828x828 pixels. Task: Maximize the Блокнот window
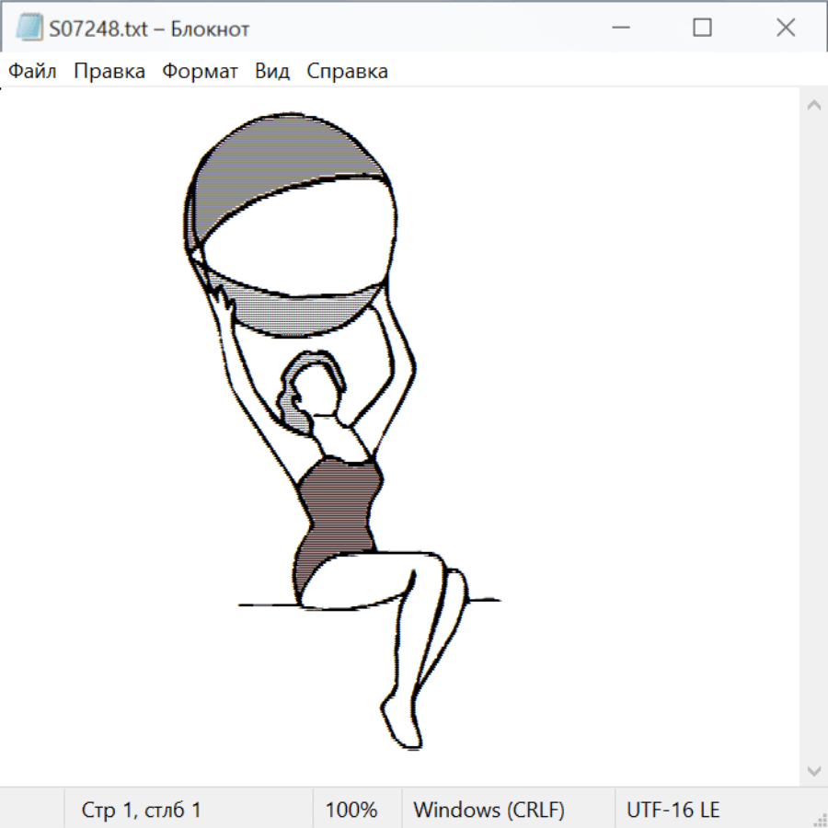(x=702, y=29)
